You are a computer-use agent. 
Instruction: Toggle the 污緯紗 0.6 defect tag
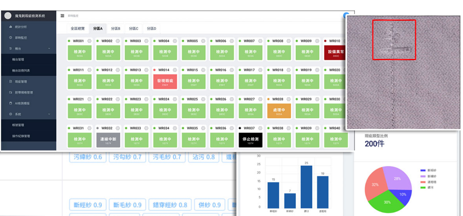(x=86, y=157)
